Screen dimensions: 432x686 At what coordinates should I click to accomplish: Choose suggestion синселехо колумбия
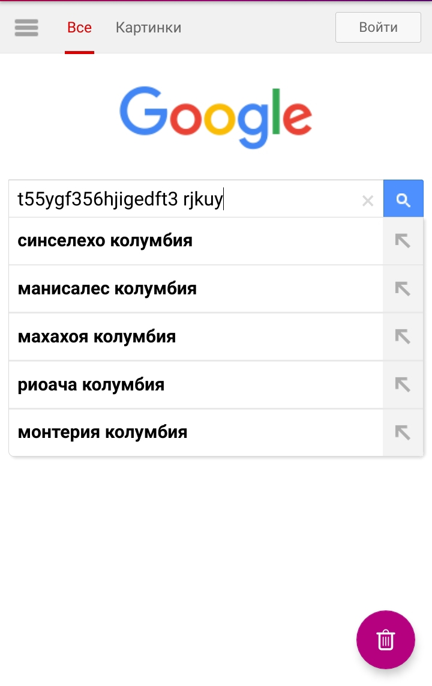196,241
